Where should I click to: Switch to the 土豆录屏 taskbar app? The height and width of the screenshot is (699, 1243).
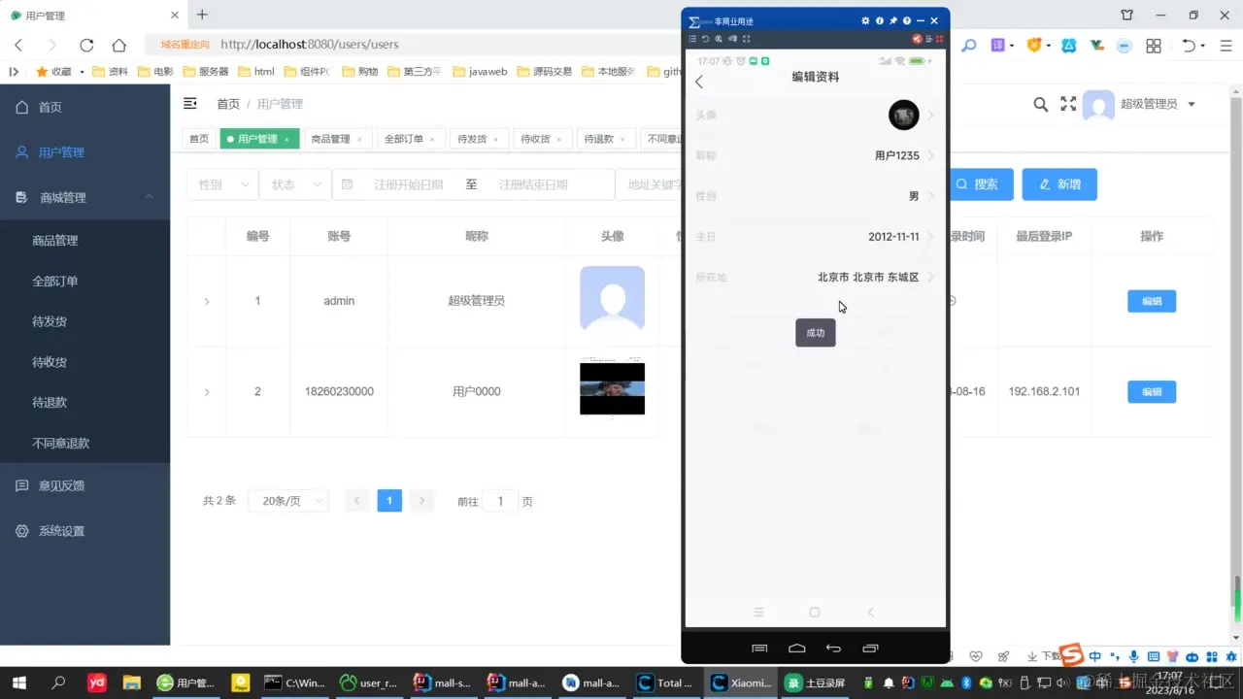[x=817, y=682]
